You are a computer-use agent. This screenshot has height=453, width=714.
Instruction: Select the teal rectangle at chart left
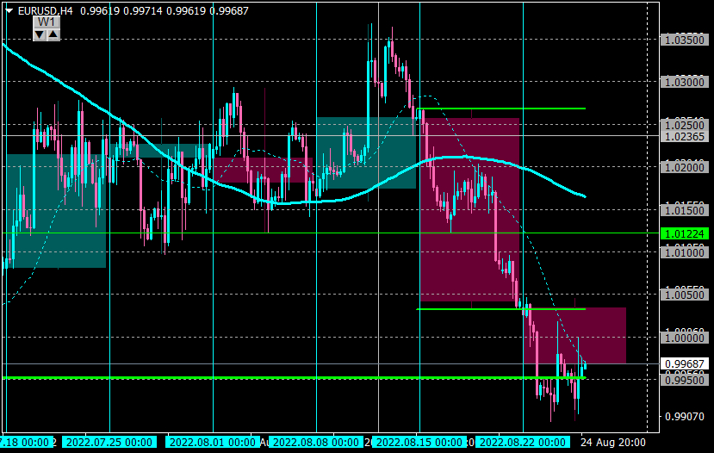coord(56,211)
